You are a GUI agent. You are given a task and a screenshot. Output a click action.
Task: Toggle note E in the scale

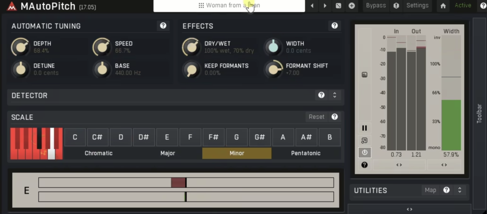167,137
